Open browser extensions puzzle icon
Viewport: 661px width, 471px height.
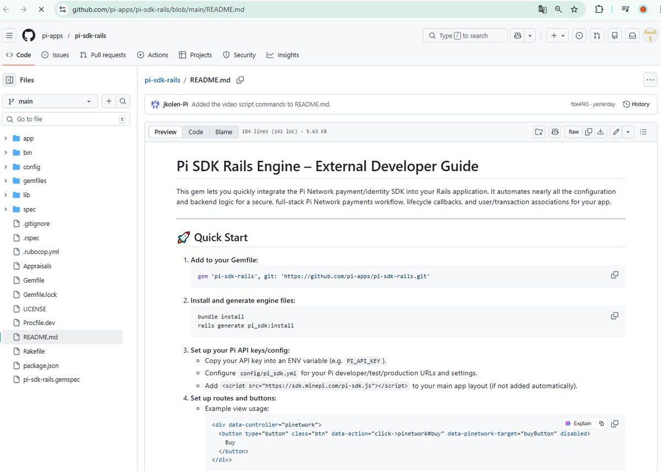[599, 9]
